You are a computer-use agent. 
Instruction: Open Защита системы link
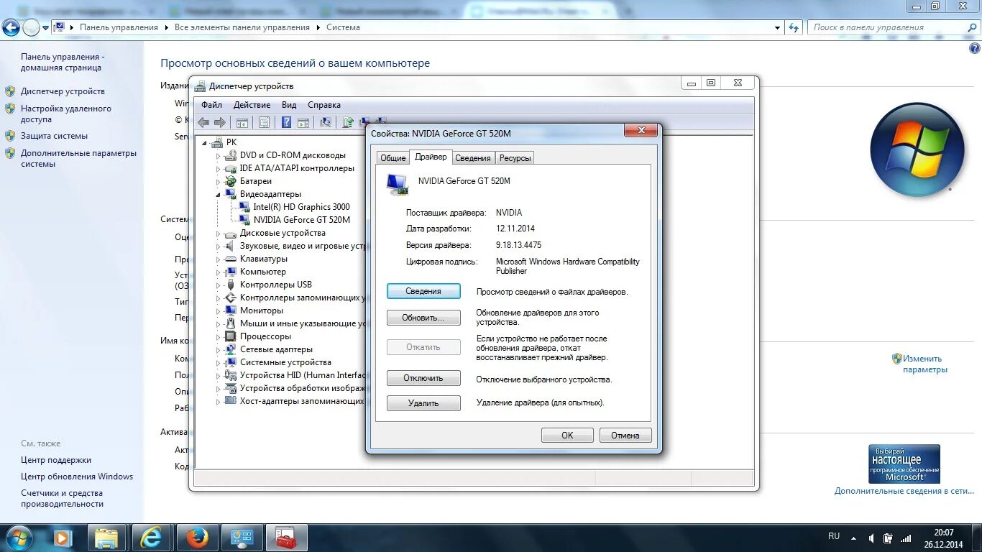coord(54,136)
